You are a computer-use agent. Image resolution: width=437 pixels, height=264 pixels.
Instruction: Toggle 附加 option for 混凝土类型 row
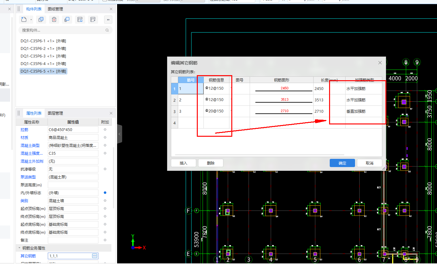pos(105,145)
